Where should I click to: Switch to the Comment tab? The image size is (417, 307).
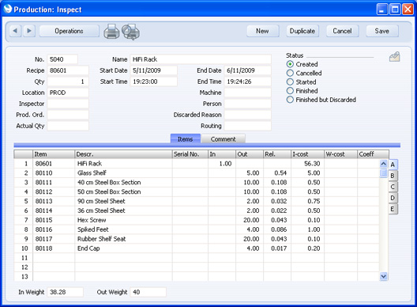pos(224,138)
